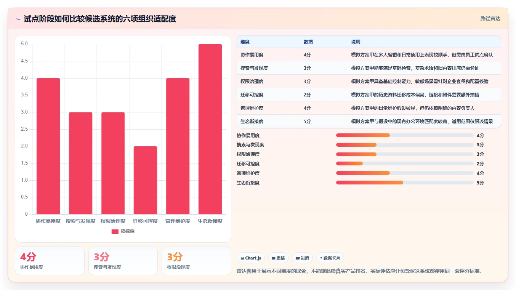Click the 生态衔接度 bar in the chart
This screenshot has width=516, height=290.
[x=210, y=129]
